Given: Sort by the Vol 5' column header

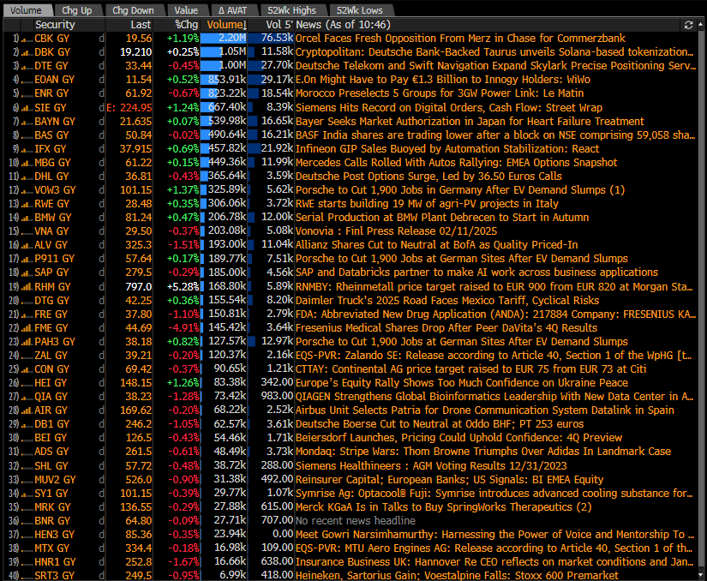Looking at the screenshot, I should [279, 25].
